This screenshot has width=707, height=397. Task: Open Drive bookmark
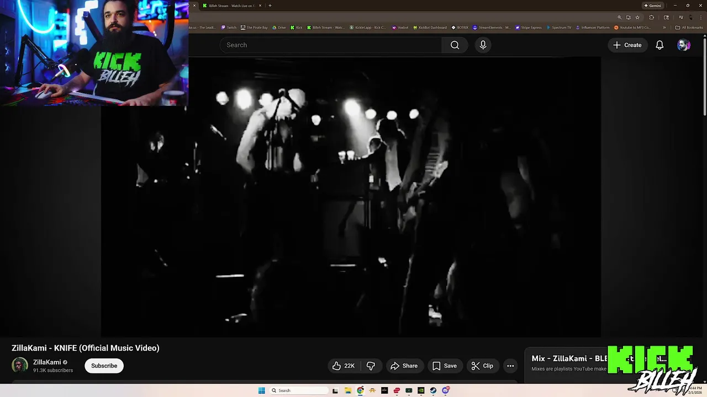279,28
